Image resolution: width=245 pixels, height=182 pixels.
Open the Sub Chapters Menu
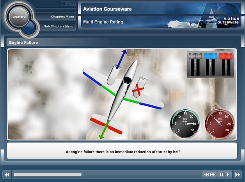point(59,27)
